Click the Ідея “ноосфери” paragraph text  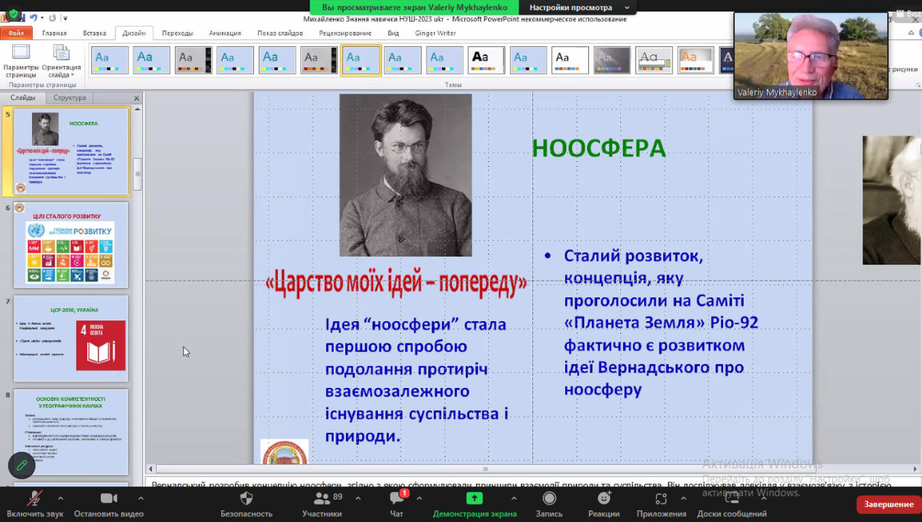click(417, 380)
